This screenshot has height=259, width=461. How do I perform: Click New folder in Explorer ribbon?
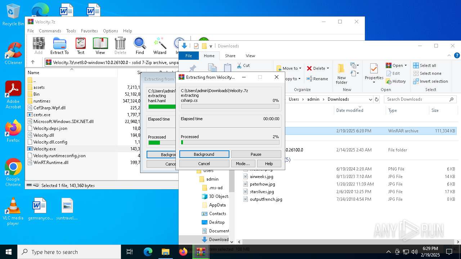341,74
